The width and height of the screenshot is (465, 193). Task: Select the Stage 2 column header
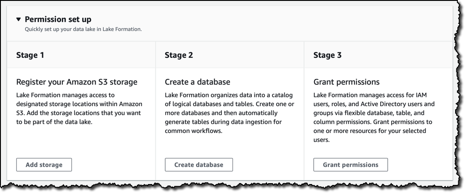pos(179,56)
